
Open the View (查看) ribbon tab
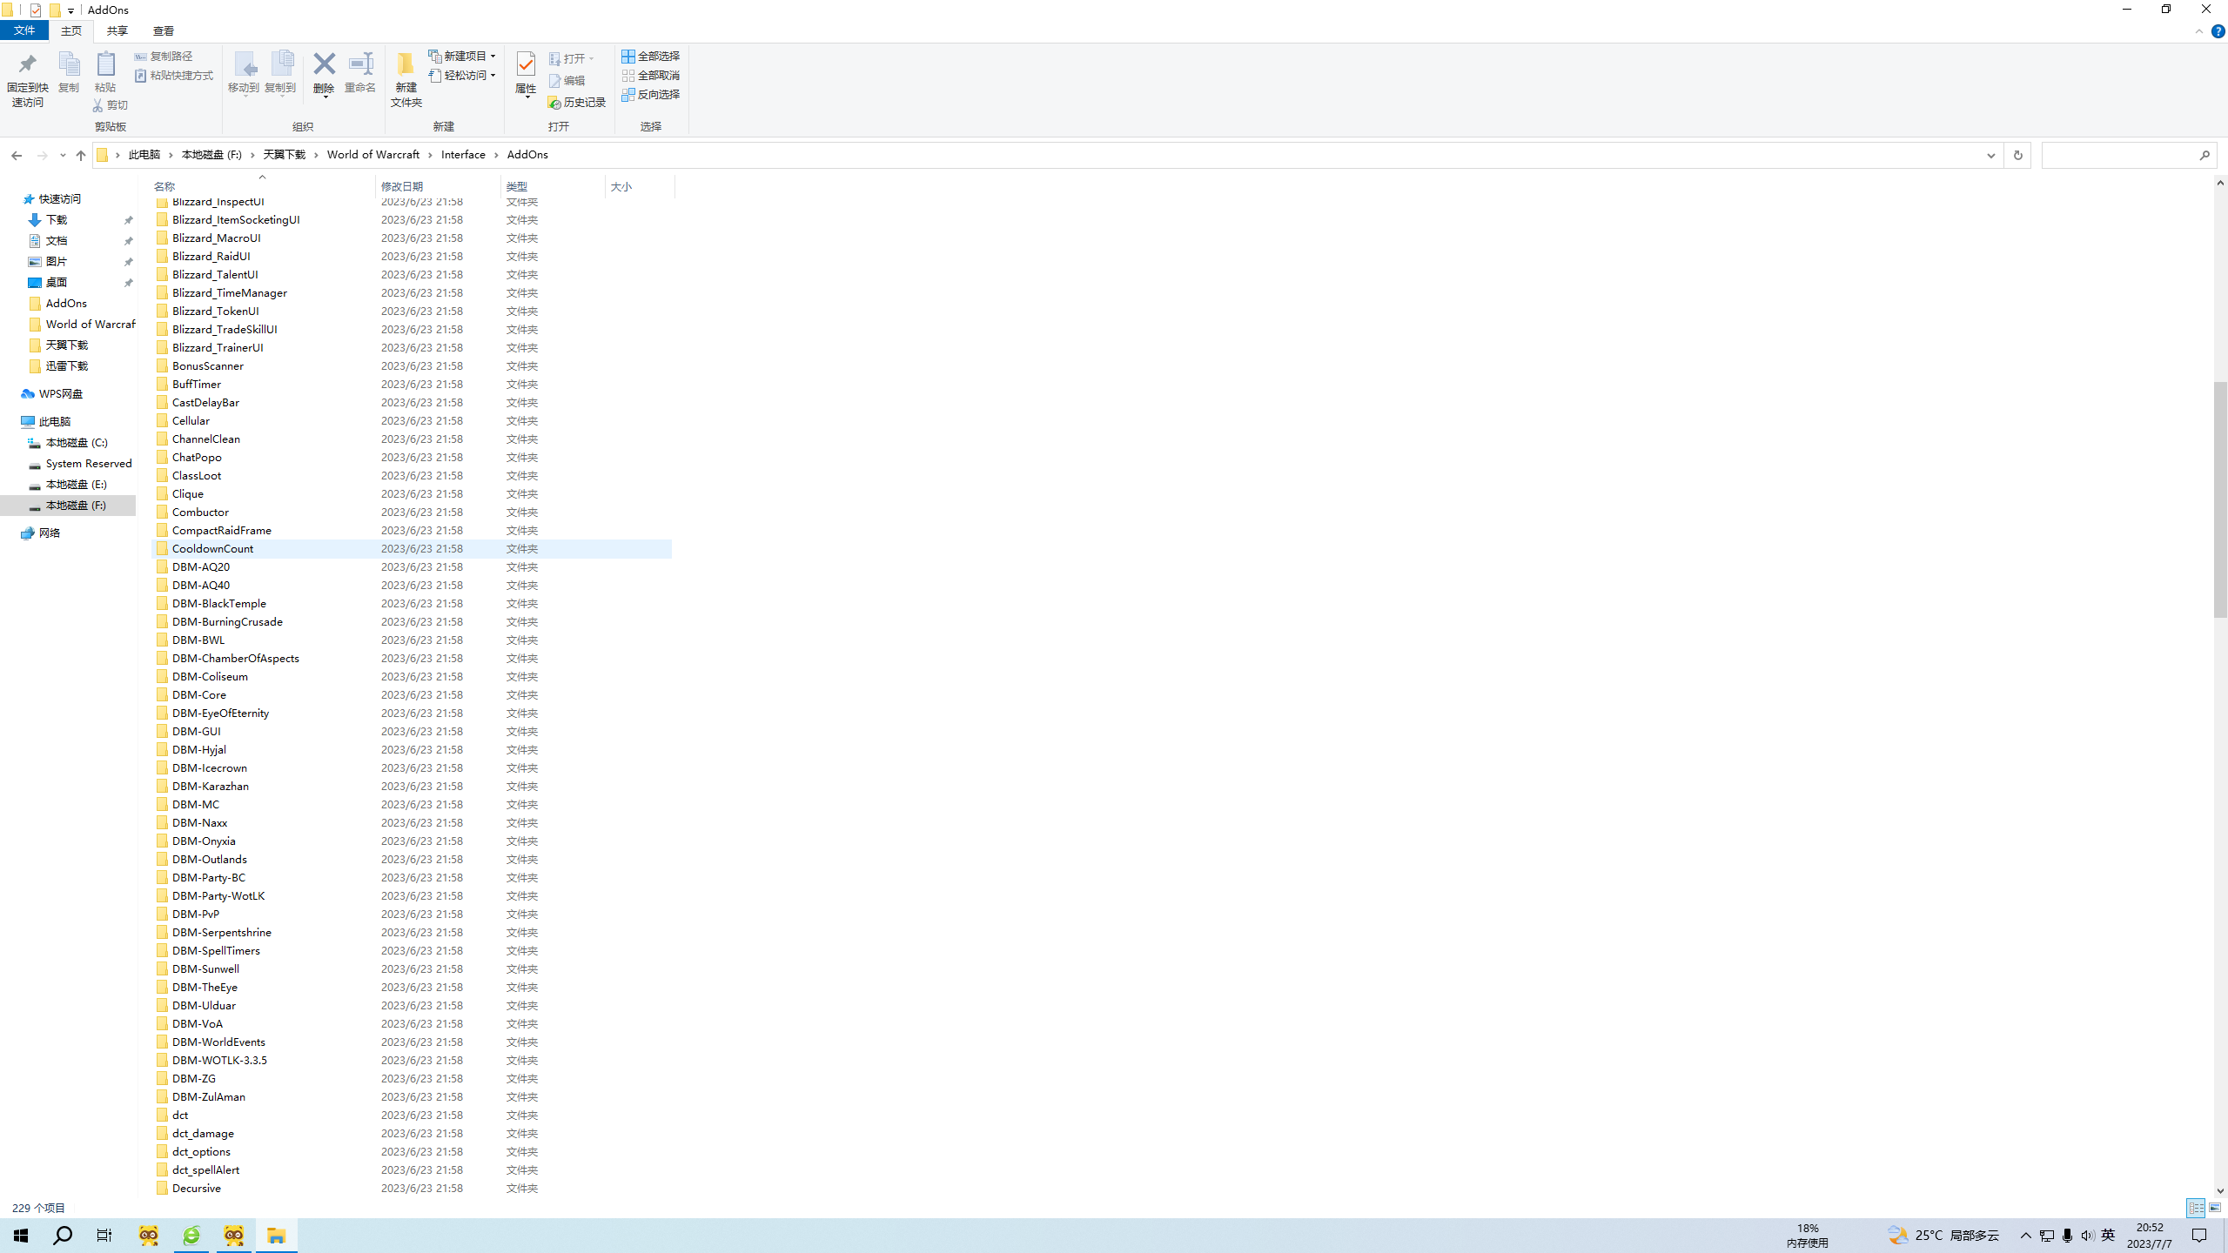click(x=163, y=30)
